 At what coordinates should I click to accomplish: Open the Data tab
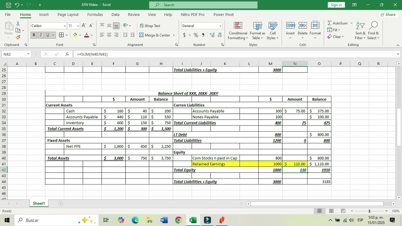115,14
